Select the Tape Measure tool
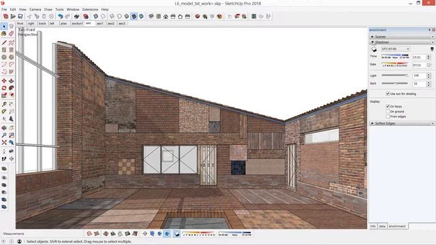436x245 pixels. click(4, 104)
